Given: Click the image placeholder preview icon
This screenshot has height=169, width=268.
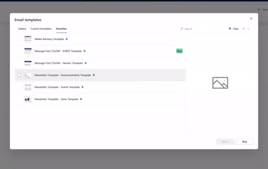Looking at the screenshot, I should tap(220, 83).
